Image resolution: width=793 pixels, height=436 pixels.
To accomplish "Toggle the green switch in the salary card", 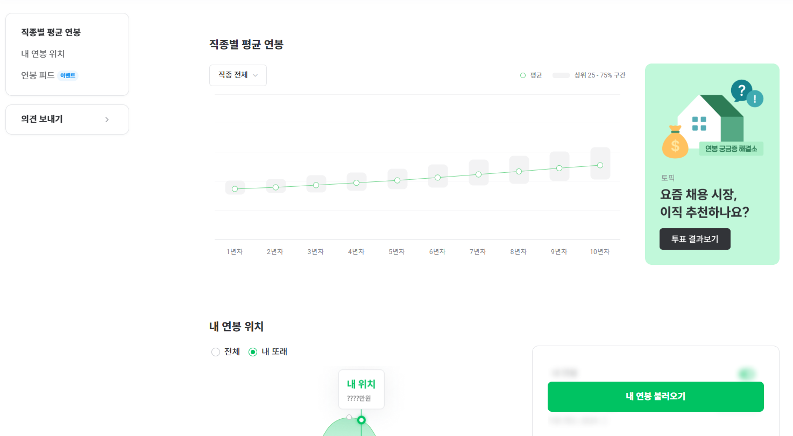I will [745, 373].
